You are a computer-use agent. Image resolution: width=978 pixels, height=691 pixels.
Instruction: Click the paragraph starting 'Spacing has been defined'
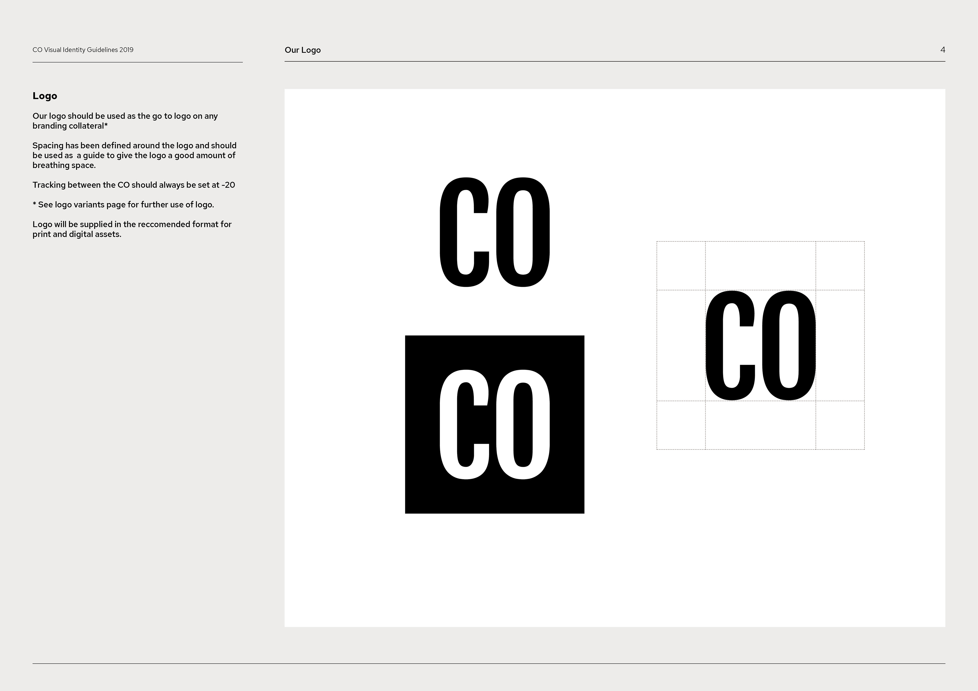tap(135, 156)
